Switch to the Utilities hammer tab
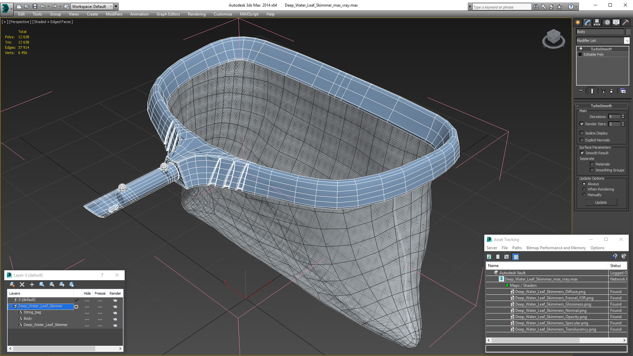 coord(625,22)
